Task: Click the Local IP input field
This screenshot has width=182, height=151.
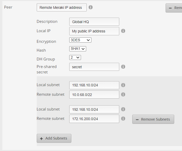Action: click(94, 31)
